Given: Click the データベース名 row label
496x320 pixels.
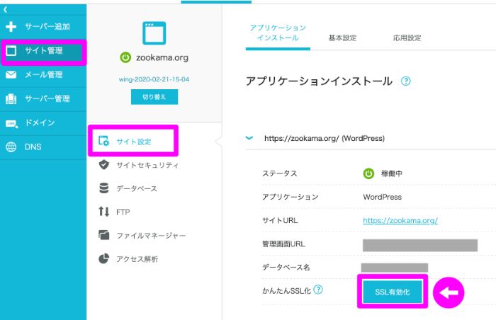Looking at the screenshot, I should pyautogui.click(x=286, y=268).
